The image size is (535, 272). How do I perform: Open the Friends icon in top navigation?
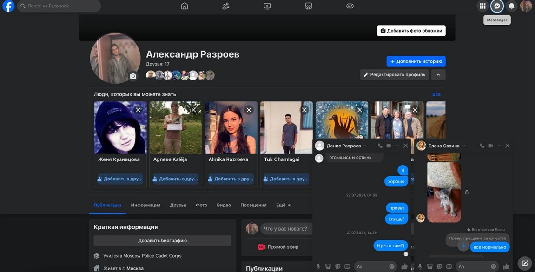tap(226, 6)
